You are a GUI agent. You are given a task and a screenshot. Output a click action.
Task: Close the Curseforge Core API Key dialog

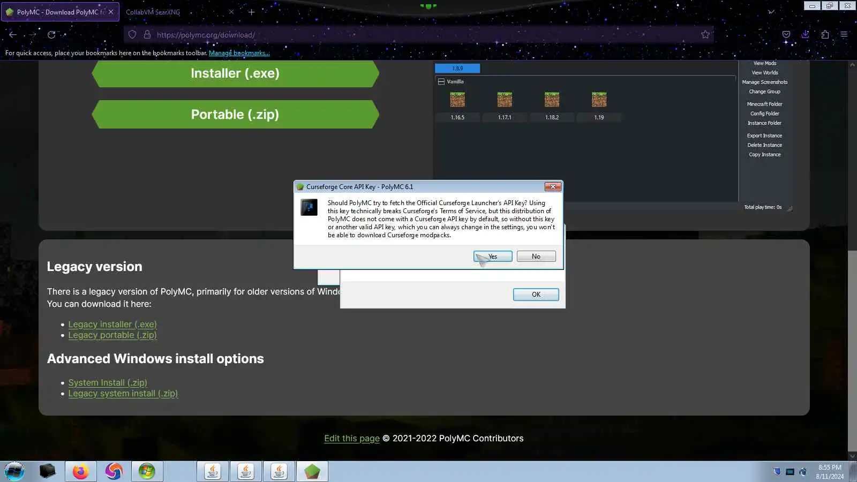point(553,186)
